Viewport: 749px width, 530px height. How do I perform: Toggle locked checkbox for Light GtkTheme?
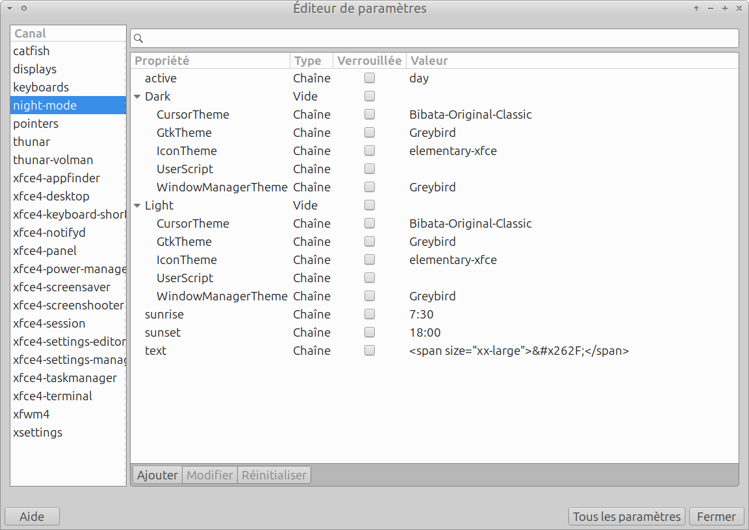click(x=369, y=241)
